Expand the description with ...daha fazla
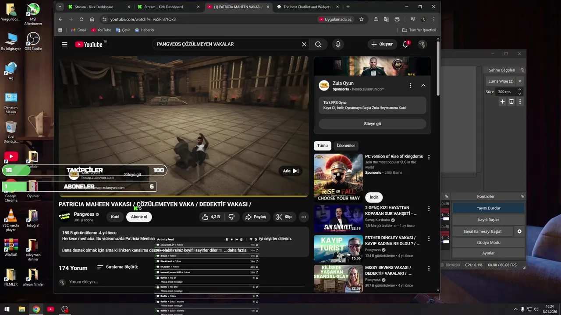The width and height of the screenshot is (561, 315). point(235,250)
